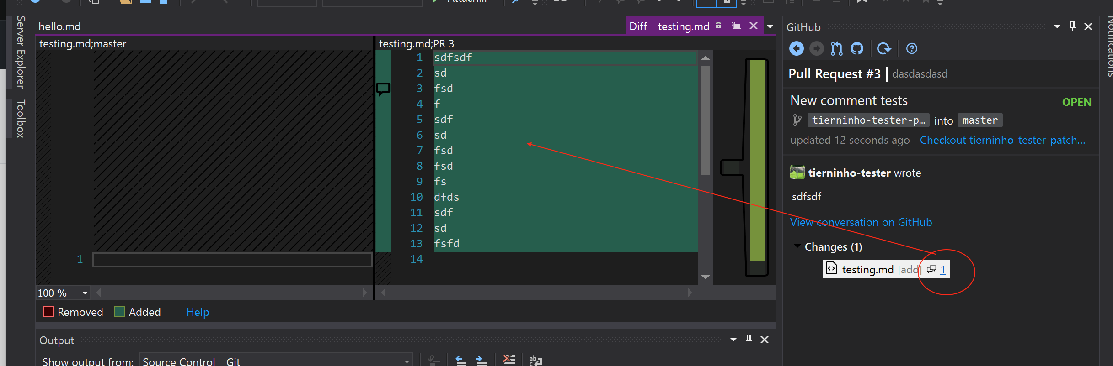Screen dimensions: 1113x366
Task: Open the pull requests list icon
Action: (x=837, y=48)
